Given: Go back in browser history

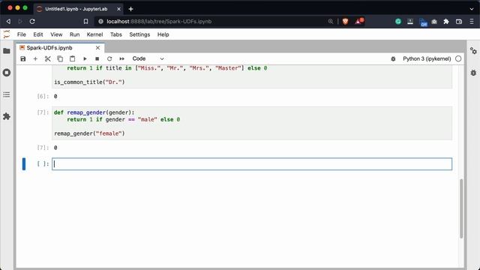Looking at the screenshot, I should pos(8,22).
